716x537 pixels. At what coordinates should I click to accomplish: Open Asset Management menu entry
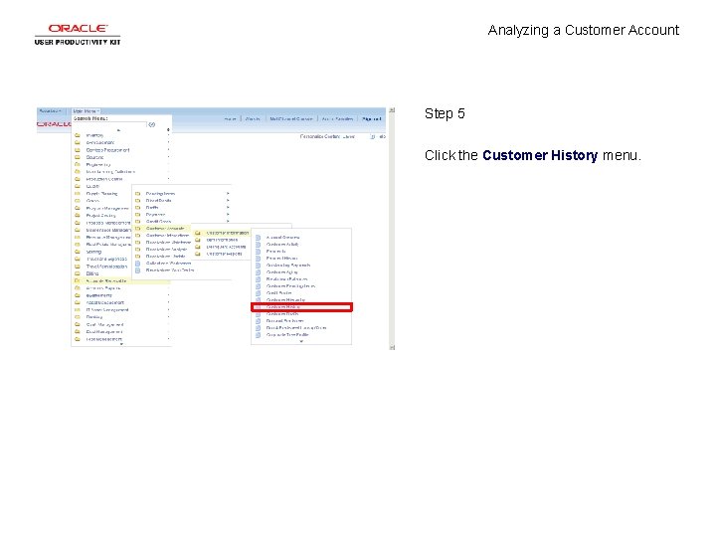point(105,302)
